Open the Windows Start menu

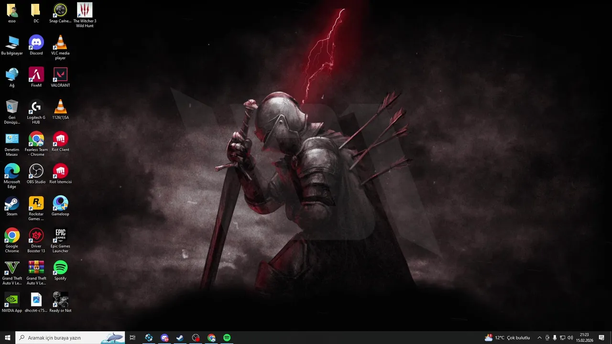click(x=8, y=338)
